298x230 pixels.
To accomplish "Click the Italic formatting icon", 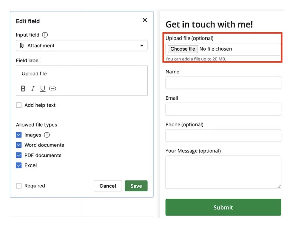I will (33, 88).
